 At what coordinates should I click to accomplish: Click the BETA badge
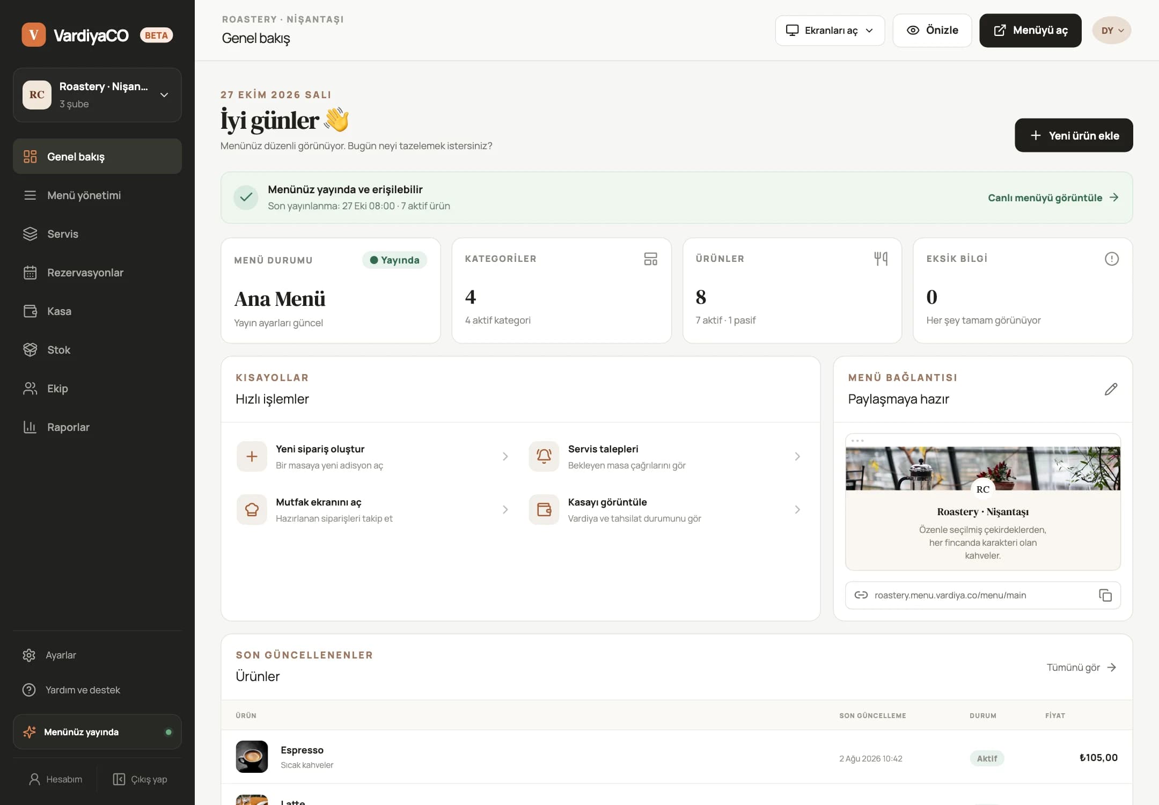pos(156,35)
